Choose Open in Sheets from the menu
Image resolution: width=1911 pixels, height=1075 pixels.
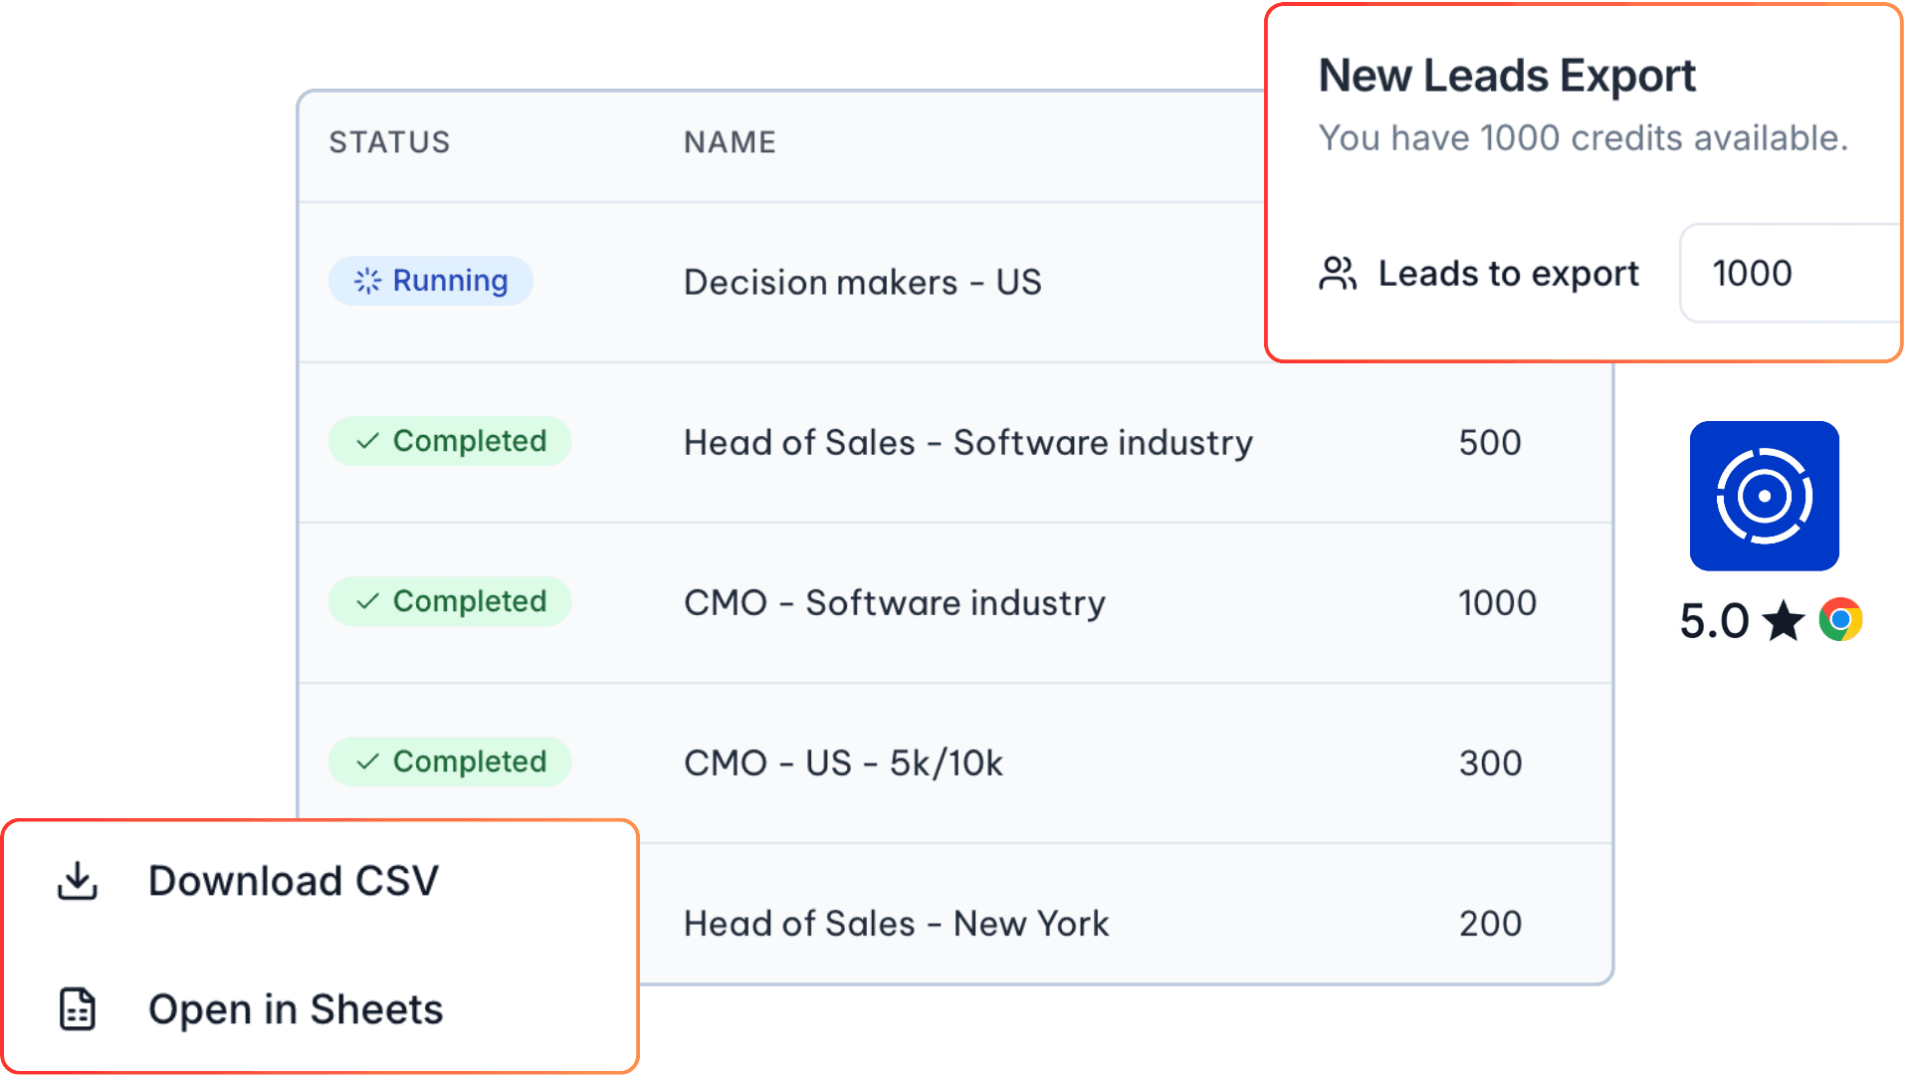coord(296,1008)
